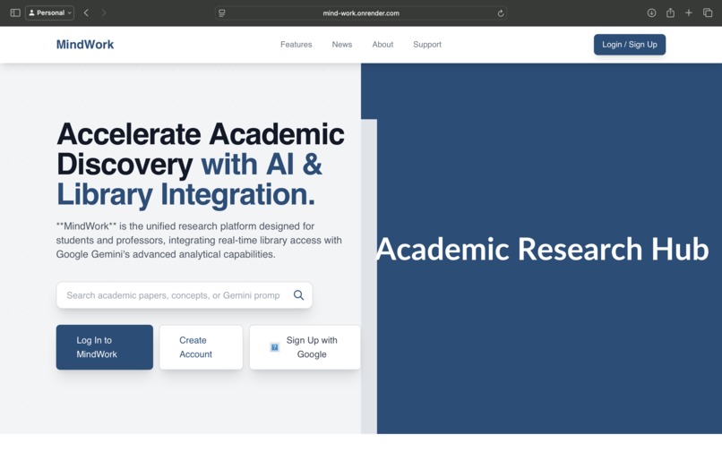This screenshot has width=722, height=451.
Task: Click the Academic Research Hub heading
Action: click(543, 249)
